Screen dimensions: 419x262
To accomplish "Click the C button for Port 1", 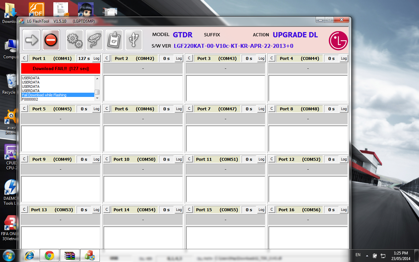I will [x=24, y=58].
